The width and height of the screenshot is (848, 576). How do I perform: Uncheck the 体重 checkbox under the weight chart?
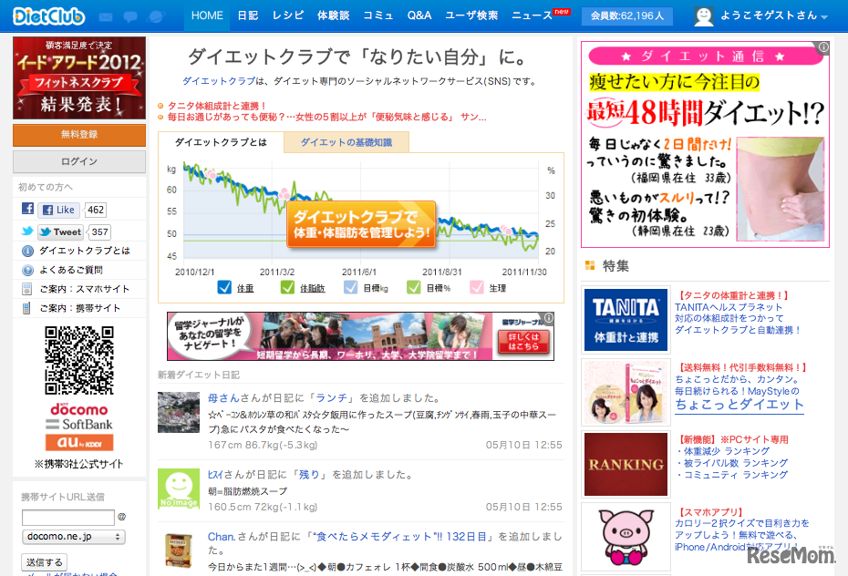click(223, 285)
